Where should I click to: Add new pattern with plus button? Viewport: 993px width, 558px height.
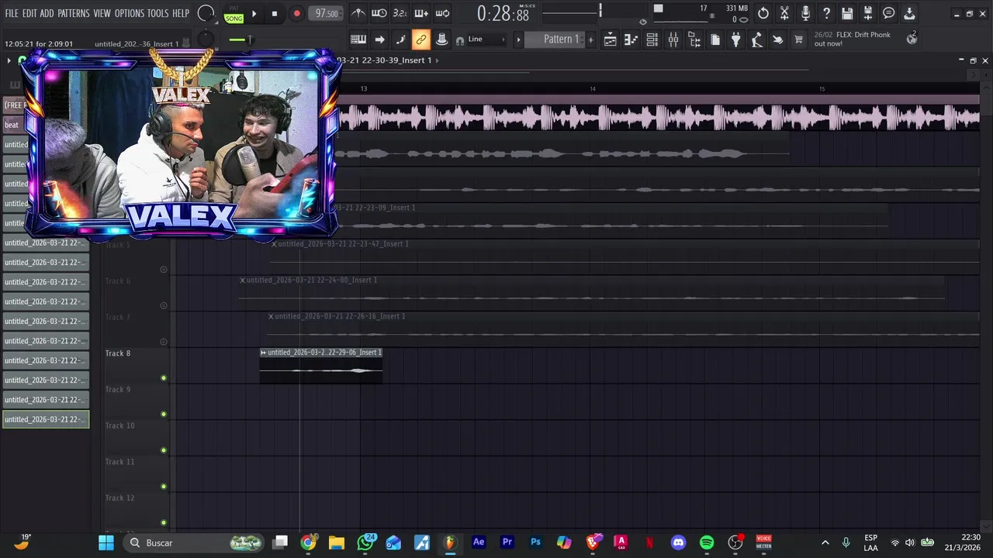click(x=590, y=40)
